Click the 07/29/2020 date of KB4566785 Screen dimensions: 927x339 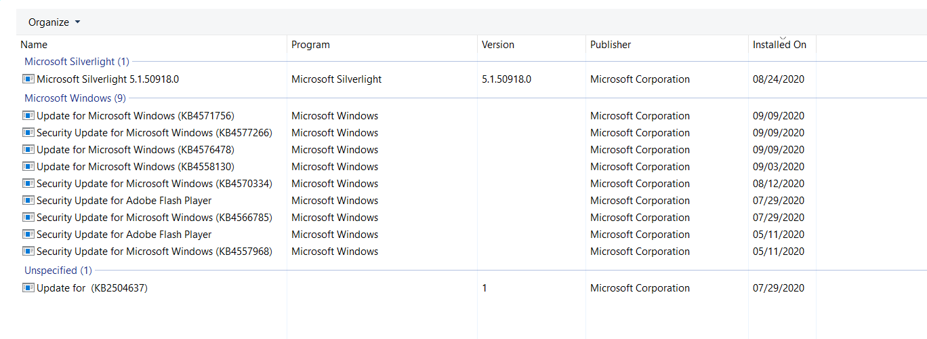779,218
